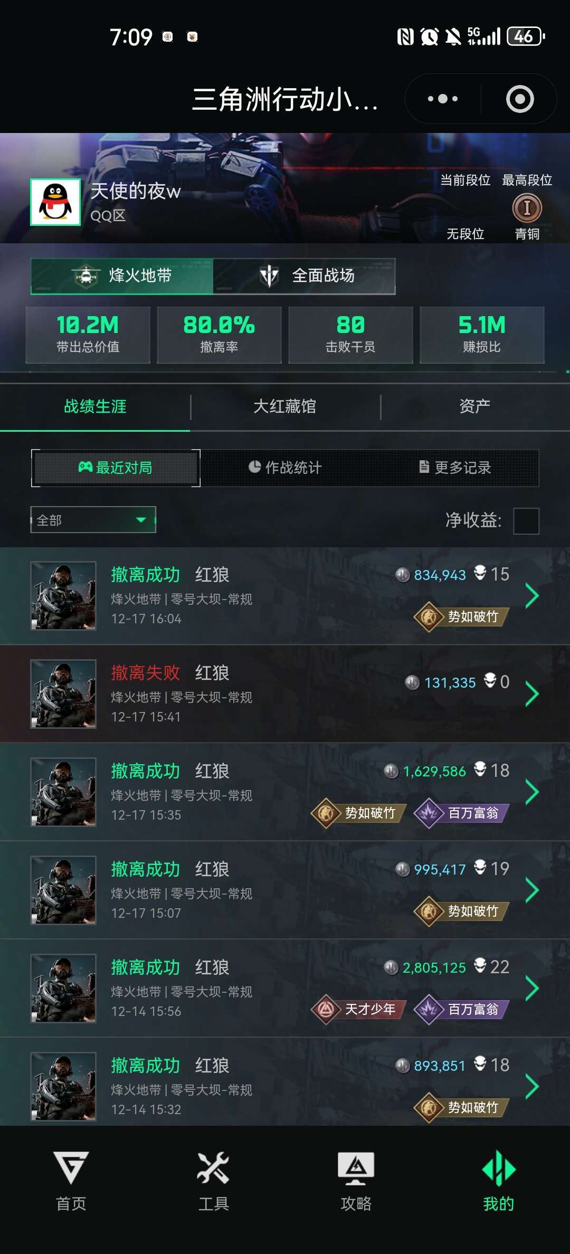Open the mini program more options dots
Viewport: 570px width, 1254px height.
[442, 99]
